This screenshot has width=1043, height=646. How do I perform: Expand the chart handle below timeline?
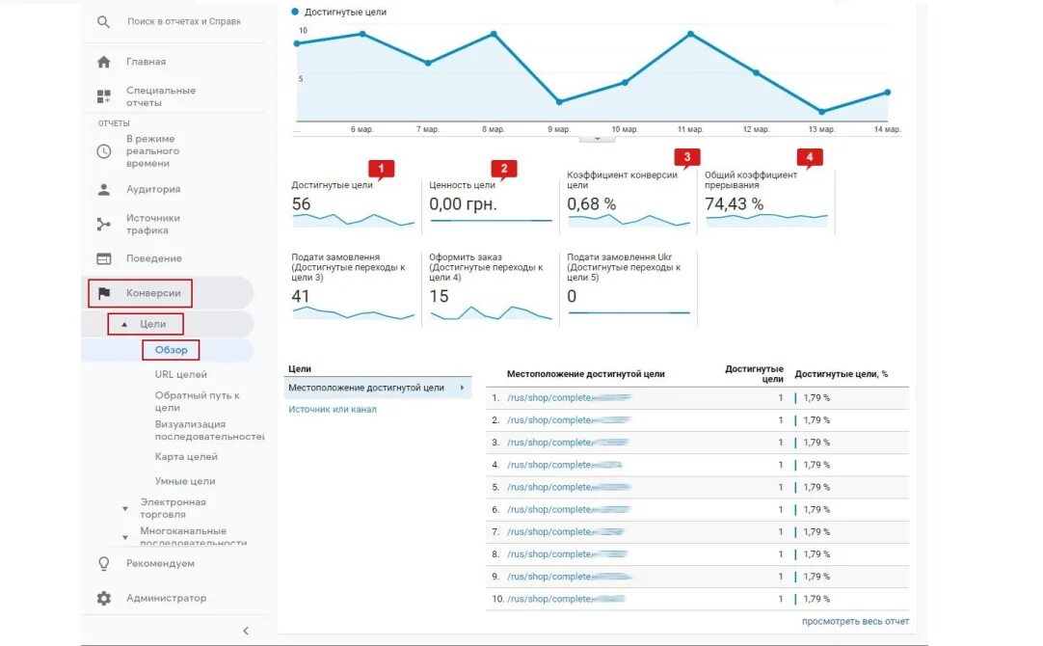[598, 139]
